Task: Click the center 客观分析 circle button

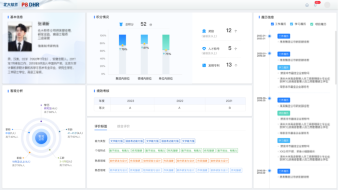Action: point(41,137)
